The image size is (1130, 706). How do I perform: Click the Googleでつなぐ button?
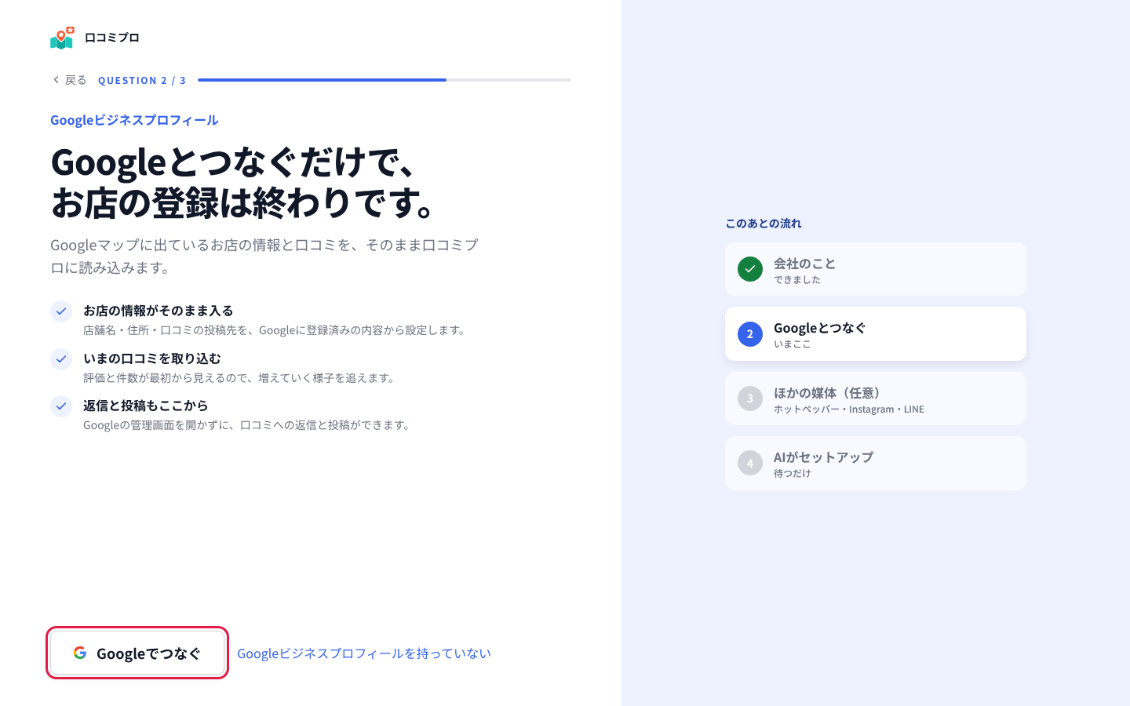137,653
